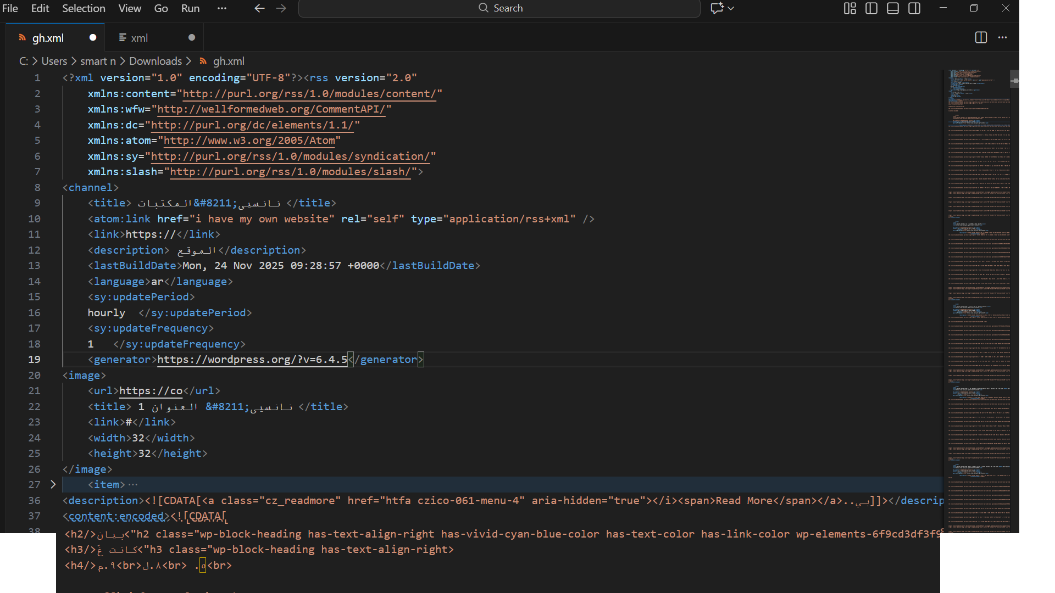Image resolution: width=1055 pixels, height=593 pixels.
Task: Open the Copilot chat icon
Action: click(717, 8)
